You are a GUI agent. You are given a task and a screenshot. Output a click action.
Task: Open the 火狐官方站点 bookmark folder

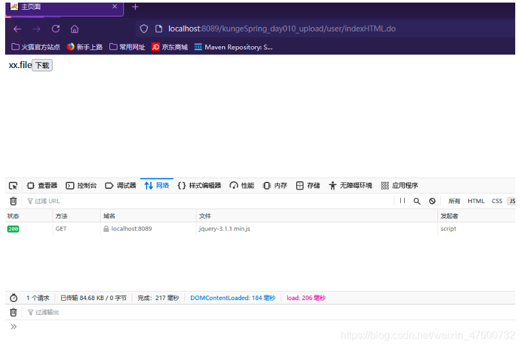pos(36,47)
